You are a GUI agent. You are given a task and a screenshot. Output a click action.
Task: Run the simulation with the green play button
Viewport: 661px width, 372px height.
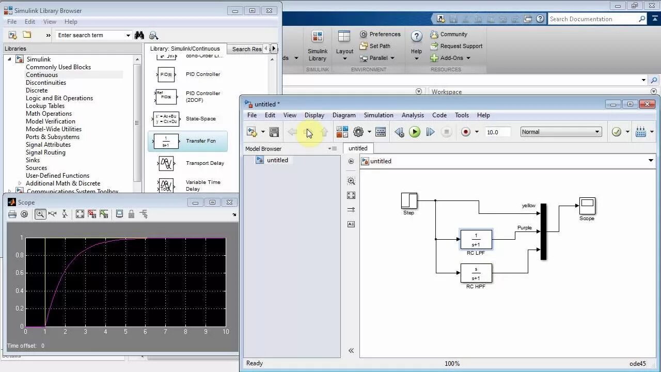point(415,132)
